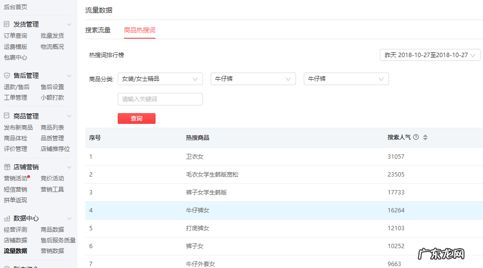The width and height of the screenshot is (483, 268).
Task: Open the third-level 牛仔裤 category dropdown
Action: (x=346, y=79)
